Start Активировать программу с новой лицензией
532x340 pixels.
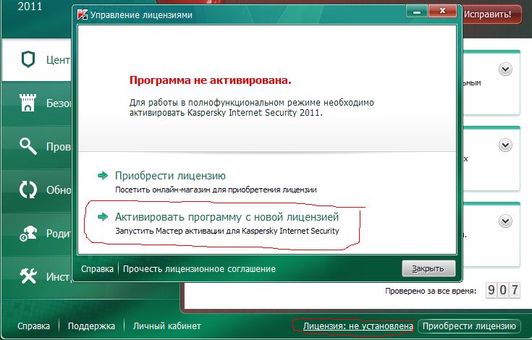coord(227,216)
